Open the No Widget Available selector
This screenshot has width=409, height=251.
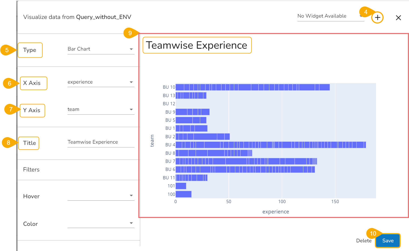coord(330,16)
